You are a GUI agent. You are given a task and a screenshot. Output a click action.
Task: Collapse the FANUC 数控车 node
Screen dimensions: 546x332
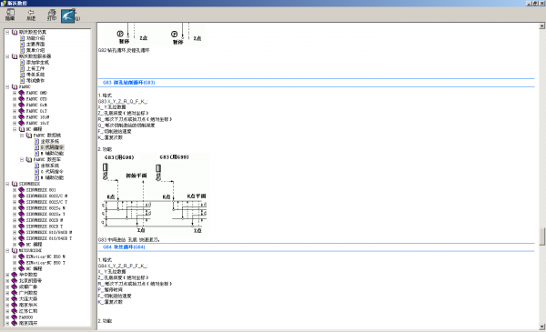22,159
